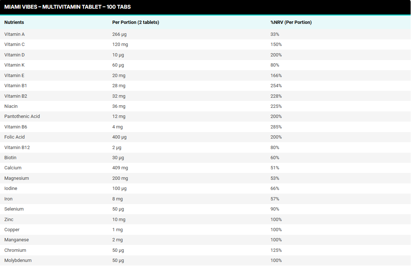
Task: Click the Vitamin D 200% NRV value
Action: point(276,55)
